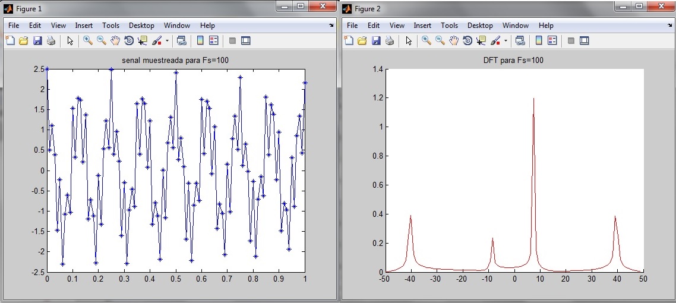Screen dimensions: 676x303
Task: Expand Brush tool dropdown arrow in Figure 2
Action: click(506, 42)
